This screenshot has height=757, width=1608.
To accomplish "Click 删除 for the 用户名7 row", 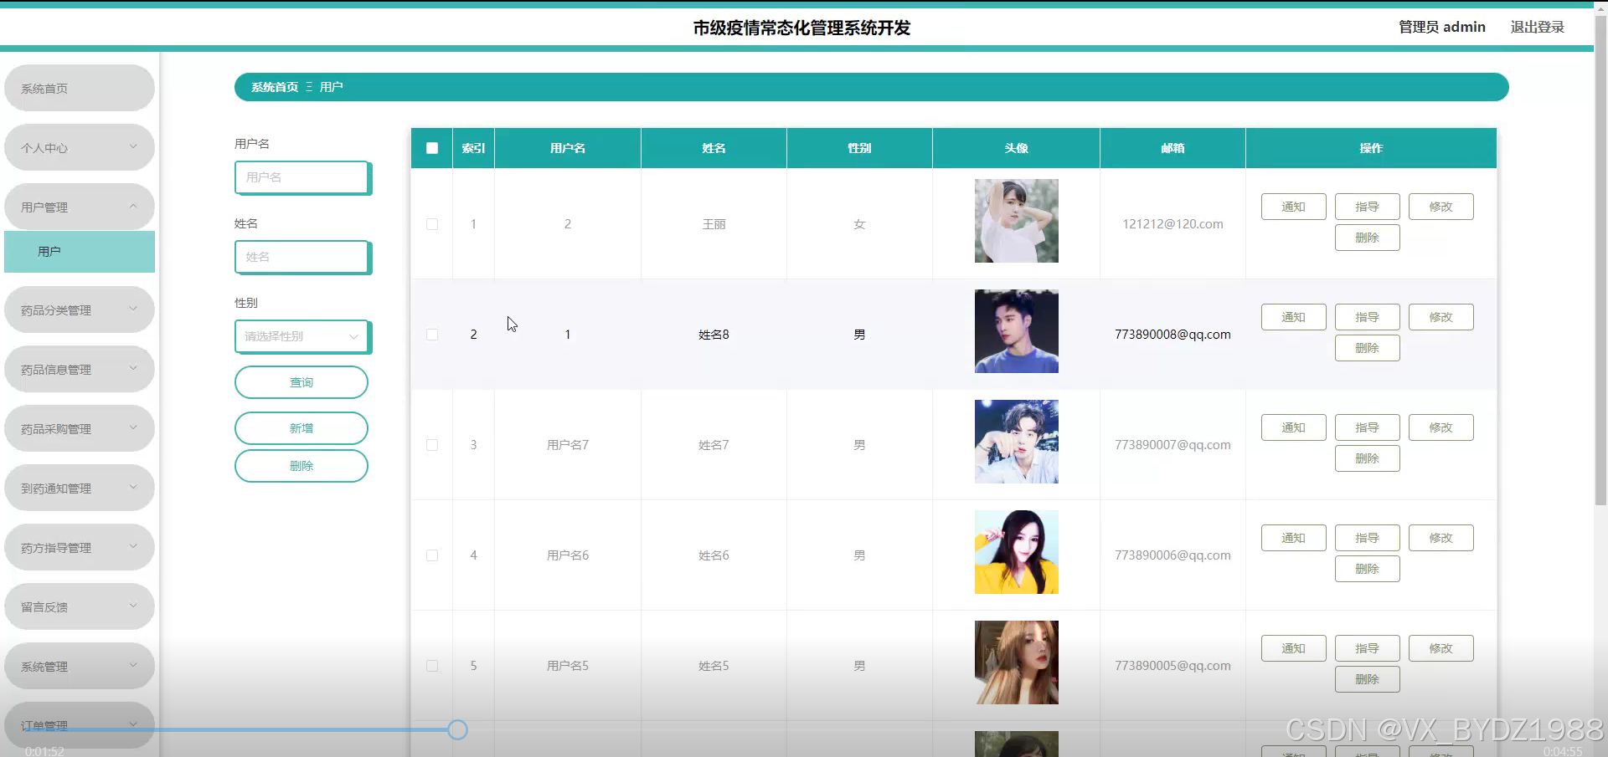I will tap(1367, 458).
